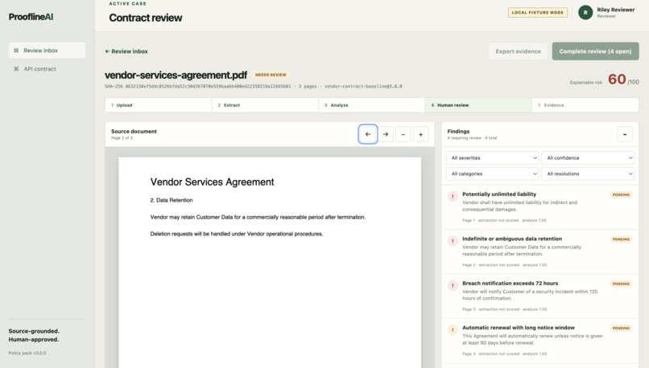This screenshot has height=368, width=649.
Task: Click LOCAL FIXTURE MODE badge
Action: click(x=538, y=12)
